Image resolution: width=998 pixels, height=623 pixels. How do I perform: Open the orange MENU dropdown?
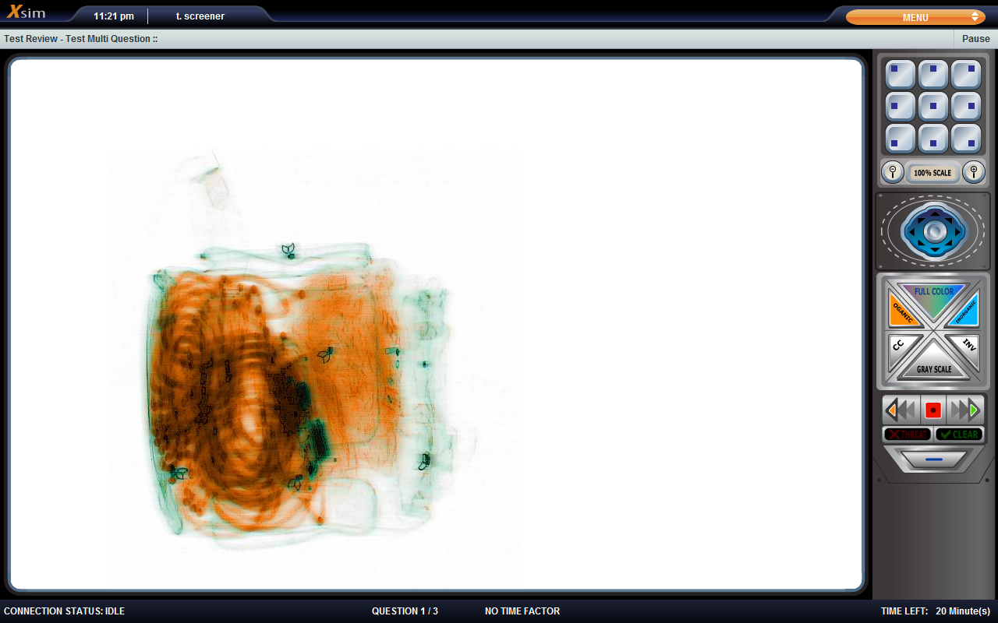(915, 17)
